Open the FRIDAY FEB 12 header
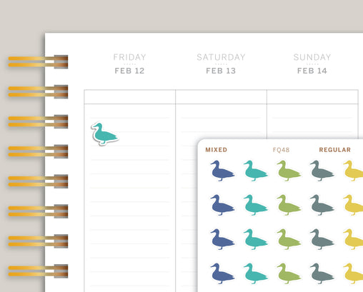 coord(129,64)
